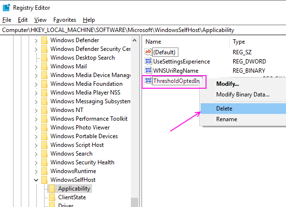Choose Modify Binary Data... in context menu
286x207 pixels.
point(243,95)
